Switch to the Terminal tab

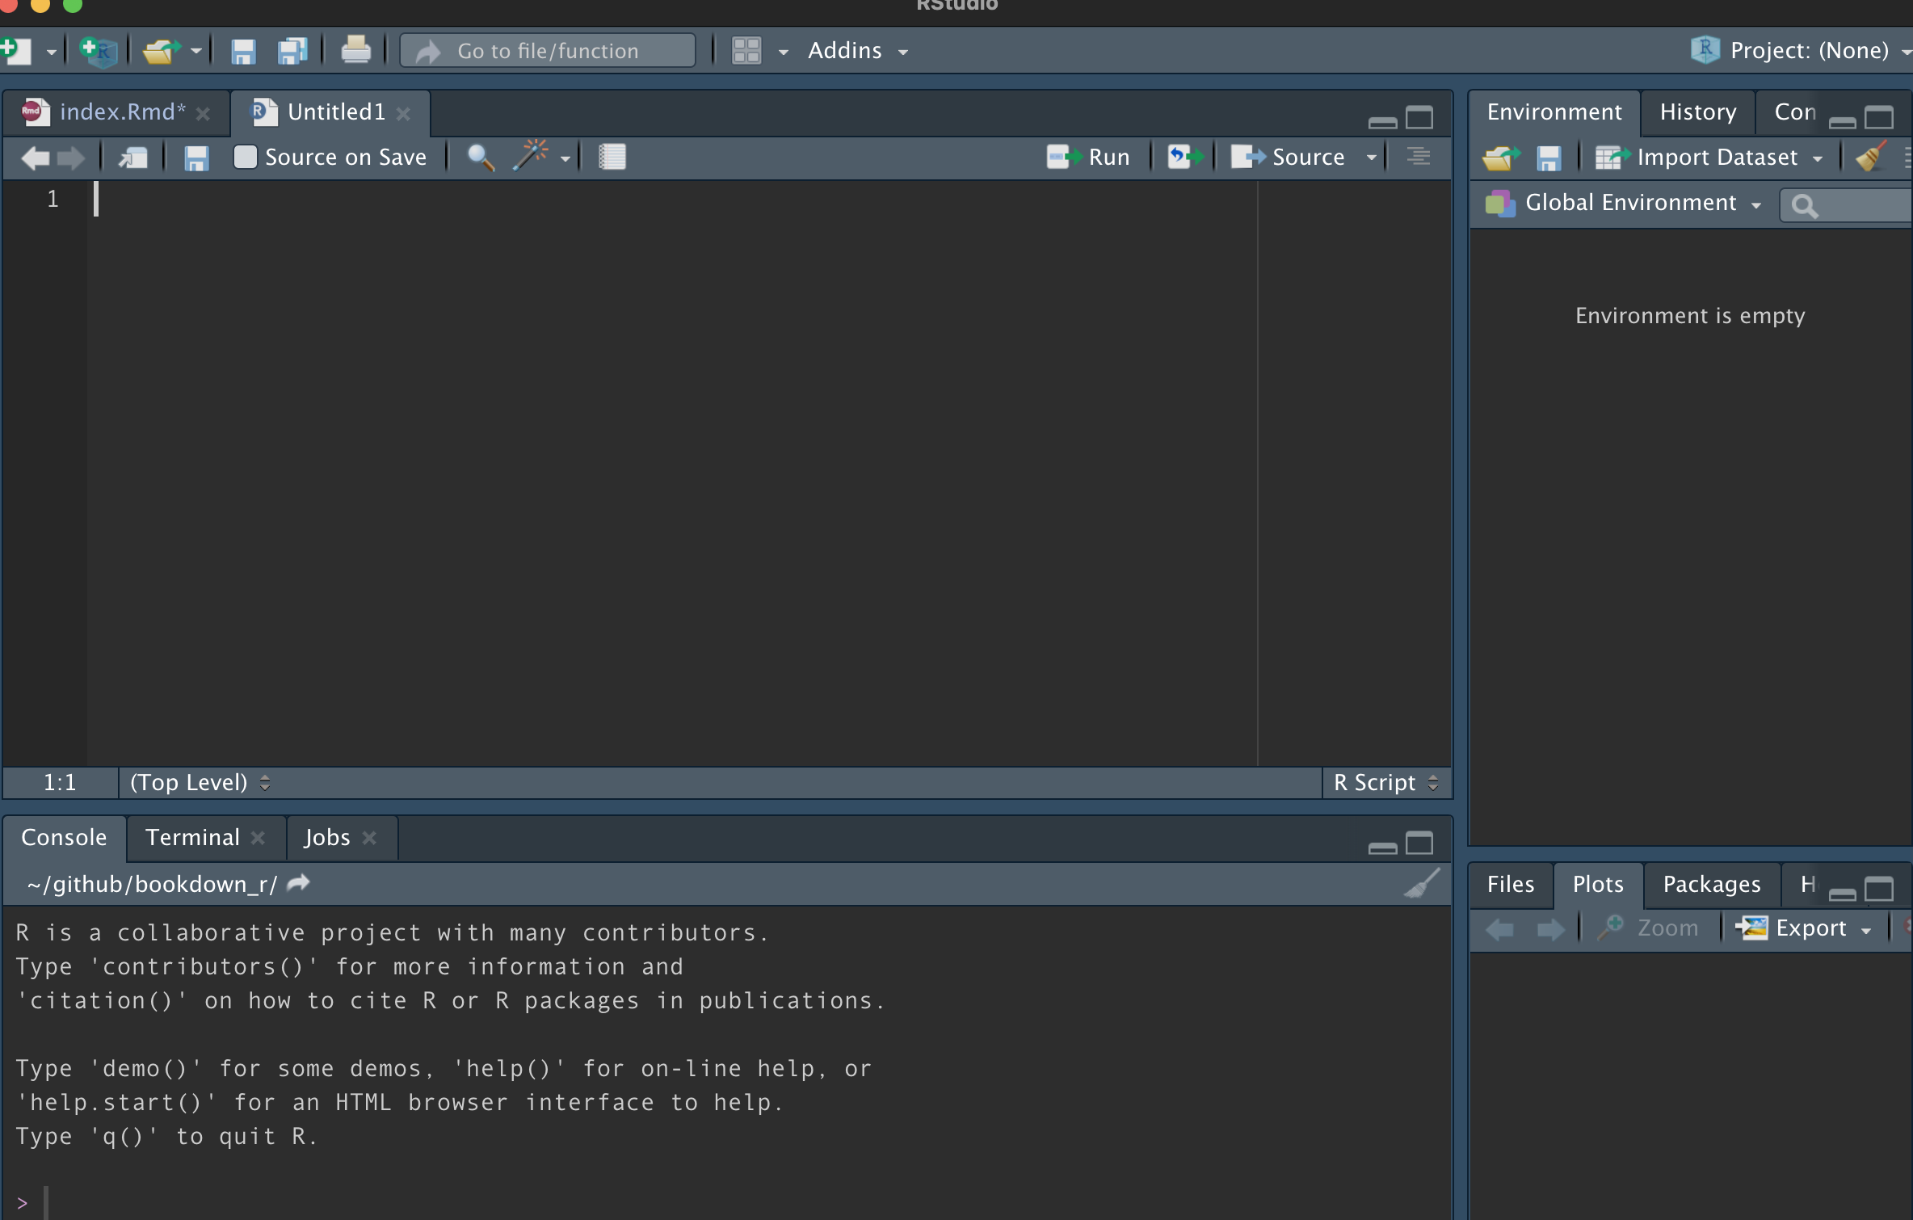pos(192,837)
